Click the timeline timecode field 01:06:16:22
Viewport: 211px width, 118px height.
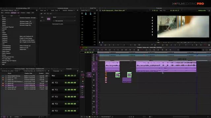coord(89,52)
